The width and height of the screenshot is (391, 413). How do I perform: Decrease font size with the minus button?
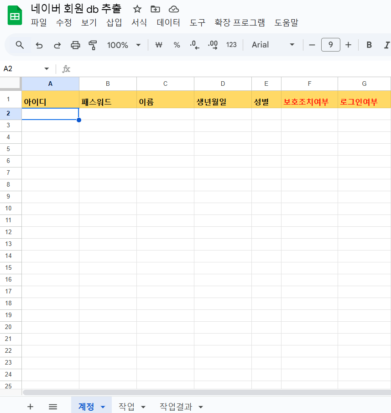click(312, 45)
